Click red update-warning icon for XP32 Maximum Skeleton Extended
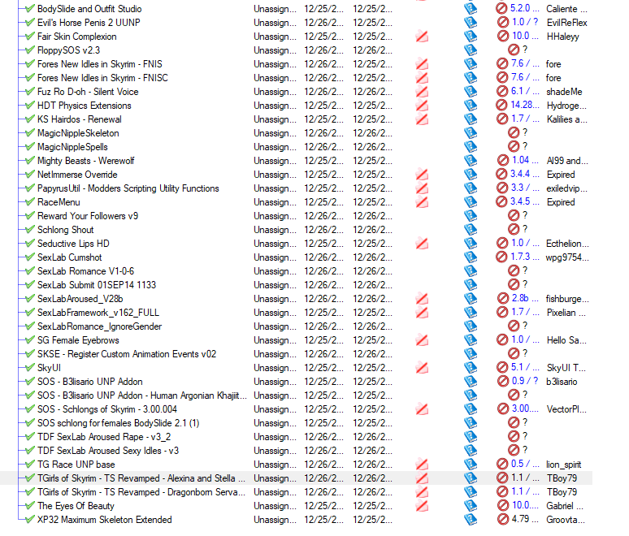The height and width of the screenshot is (536, 629). tap(503, 520)
